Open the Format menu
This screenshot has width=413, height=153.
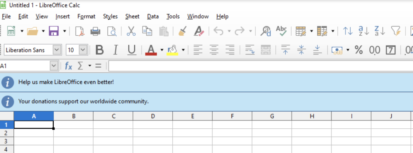coord(86,16)
